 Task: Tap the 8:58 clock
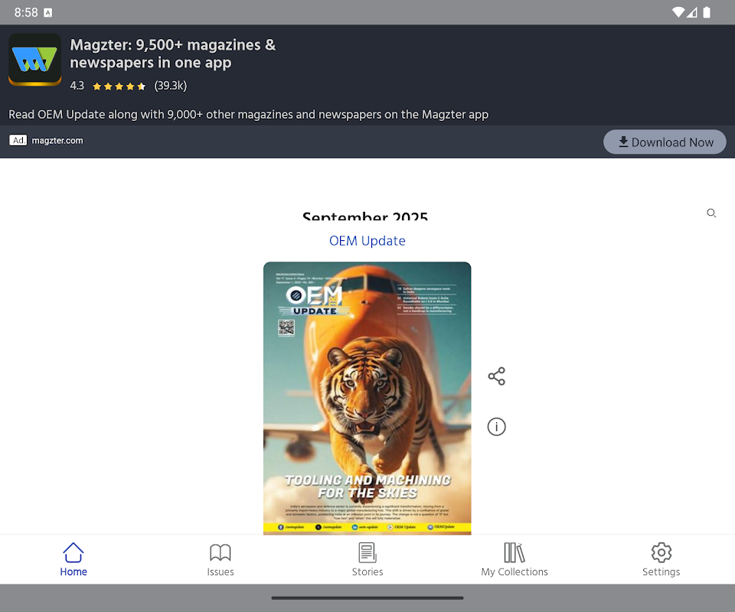click(26, 12)
